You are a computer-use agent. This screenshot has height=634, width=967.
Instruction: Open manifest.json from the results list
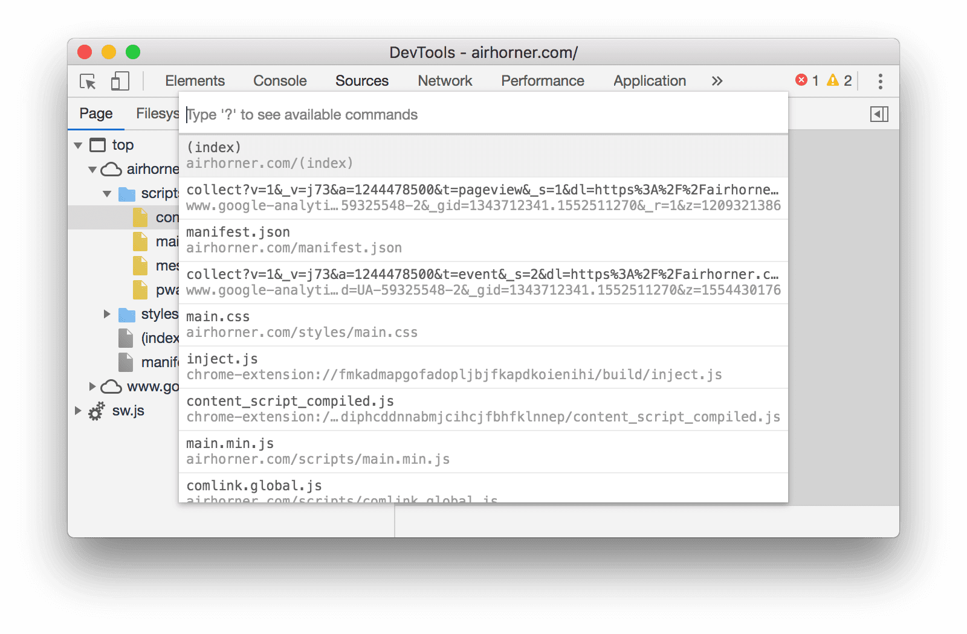[x=423, y=239]
